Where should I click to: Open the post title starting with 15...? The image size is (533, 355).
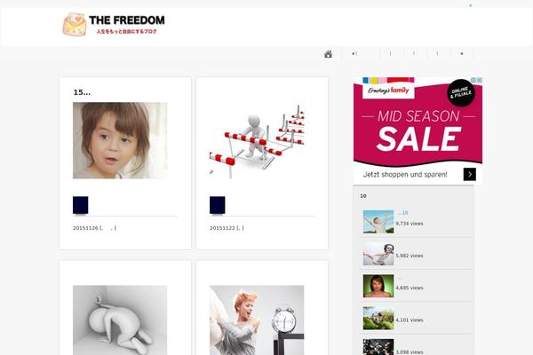click(x=82, y=92)
